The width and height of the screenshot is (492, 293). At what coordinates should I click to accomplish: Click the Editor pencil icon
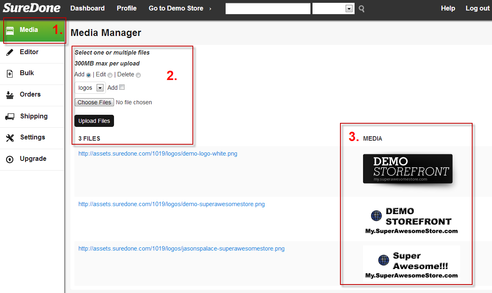10,52
